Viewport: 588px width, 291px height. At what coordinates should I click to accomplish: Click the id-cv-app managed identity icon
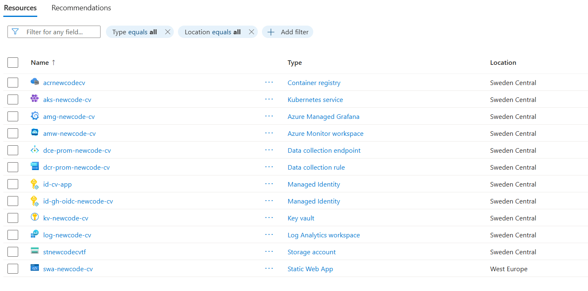pos(35,184)
